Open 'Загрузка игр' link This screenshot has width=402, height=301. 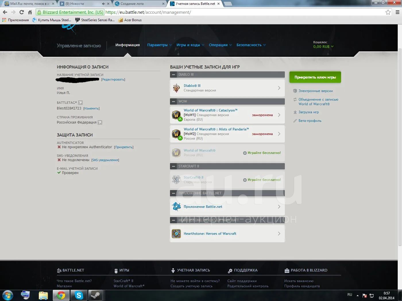coord(308,112)
